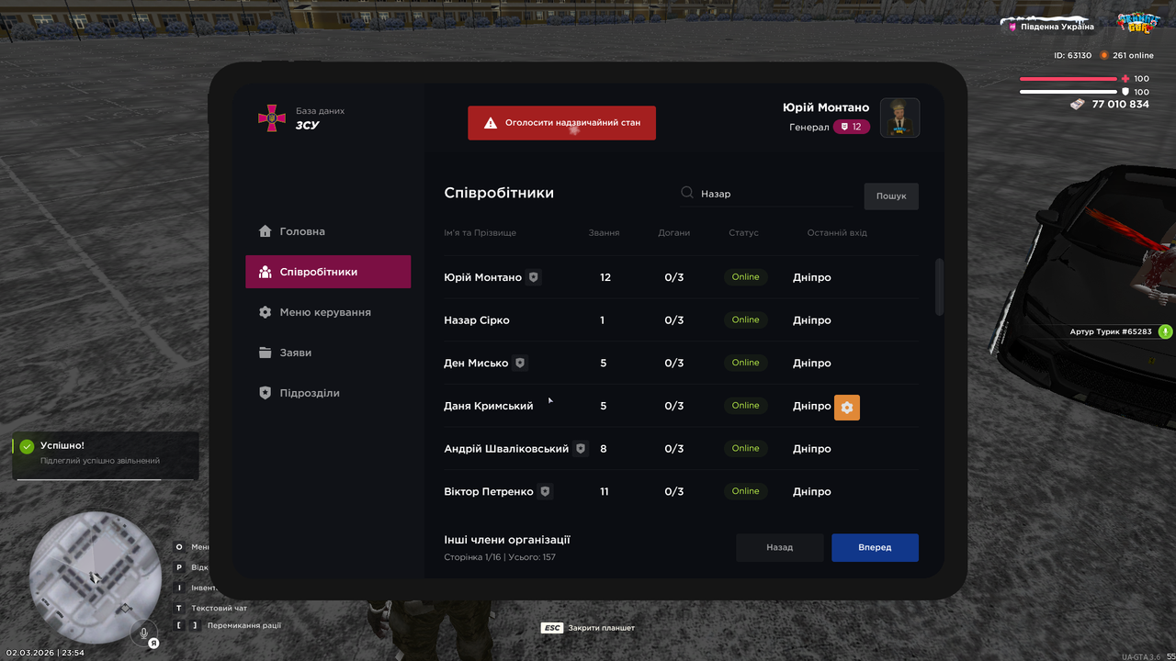Viewport: 1176px width, 661px height.
Task: Click the home icon beside Головна
Action: [x=266, y=231]
